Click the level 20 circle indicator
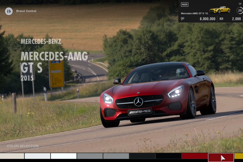243x162 pixels. tap(240, 10)
